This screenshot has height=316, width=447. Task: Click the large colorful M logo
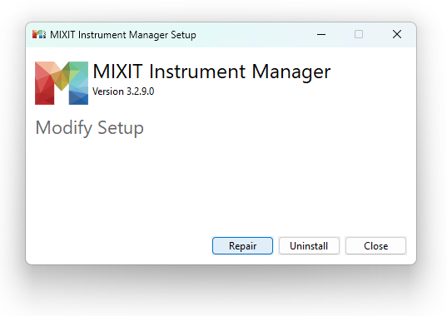(62, 83)
